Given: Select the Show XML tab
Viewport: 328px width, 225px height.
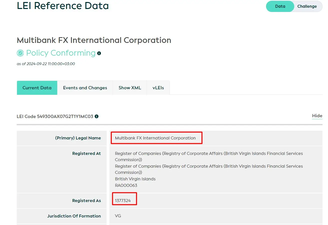Looking at the screenshot, I should click(x=130, y=88).
